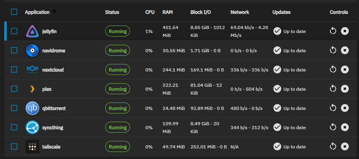The image size is (359, 159).
Task: Sort by the RAM column header
Action: (x=168, y=12)
